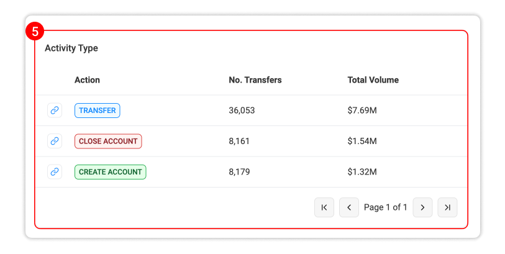This screenshot has height=254, width=505.
Task: Click the Activity Type panel title
Action: pyautogui.click(x=71, y=48)
